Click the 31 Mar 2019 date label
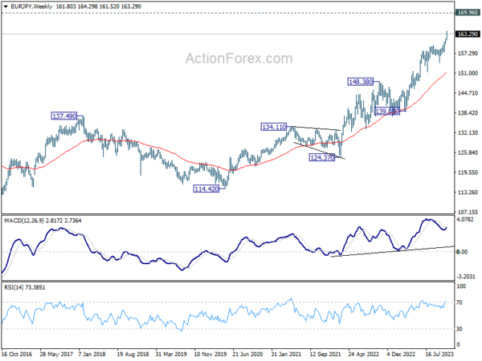Image resolution: width=482 pixels, height=361 pixels. click(171, 355)
